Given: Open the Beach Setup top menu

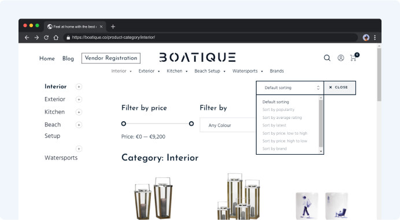Looking at the screenshot, I should click(210, 71).
